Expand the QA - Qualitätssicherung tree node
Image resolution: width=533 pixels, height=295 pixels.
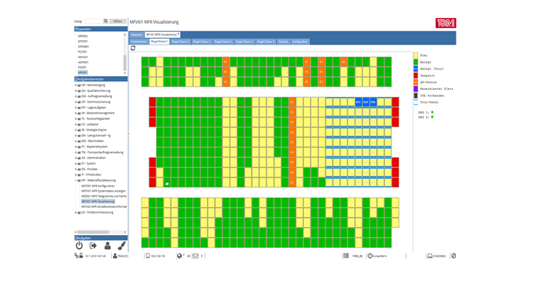point(75,91)
